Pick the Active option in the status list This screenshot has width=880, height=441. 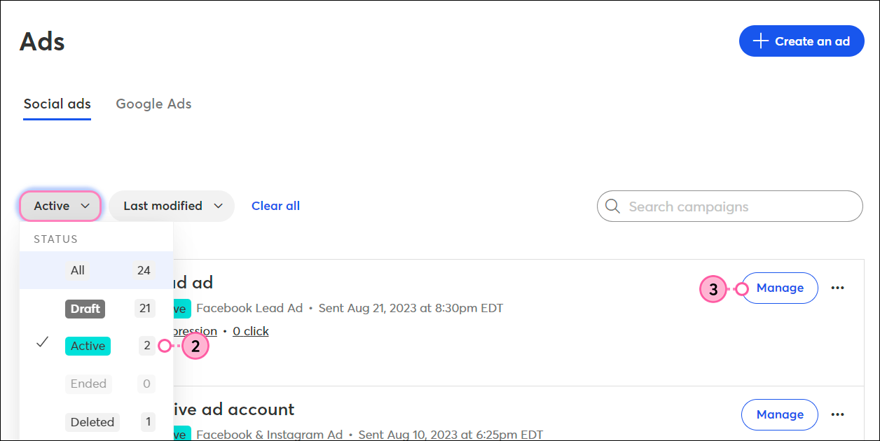coord(96,346)
